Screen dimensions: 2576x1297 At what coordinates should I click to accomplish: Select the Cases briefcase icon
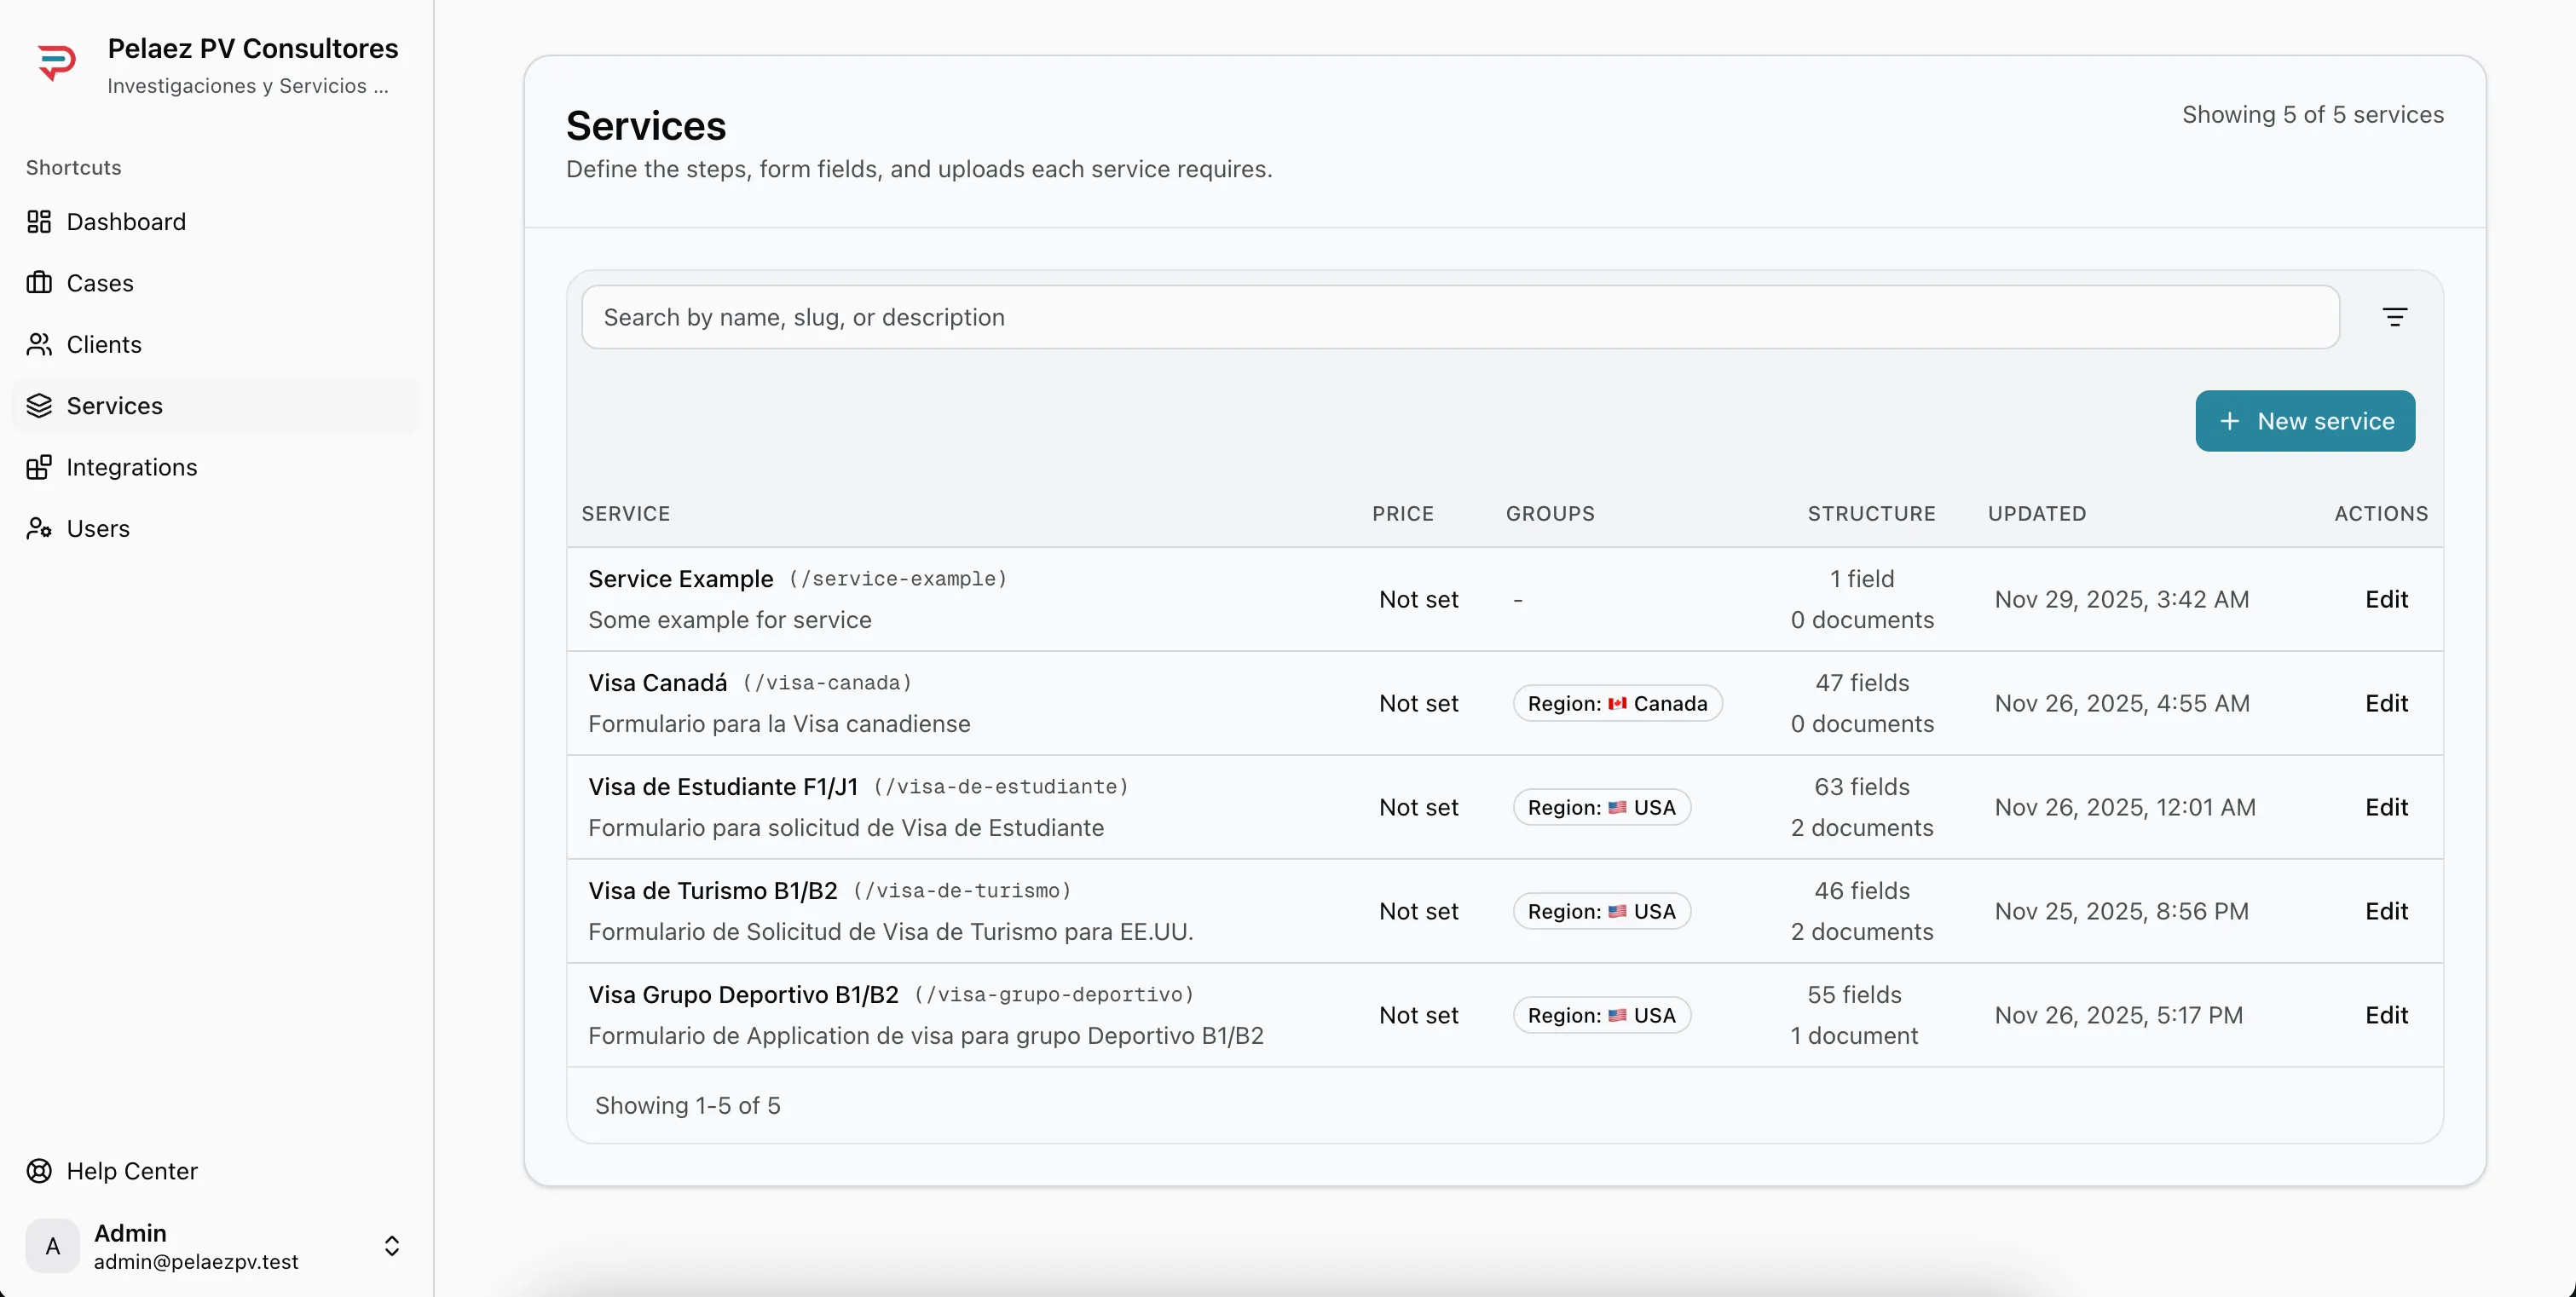tap(40, 283)
